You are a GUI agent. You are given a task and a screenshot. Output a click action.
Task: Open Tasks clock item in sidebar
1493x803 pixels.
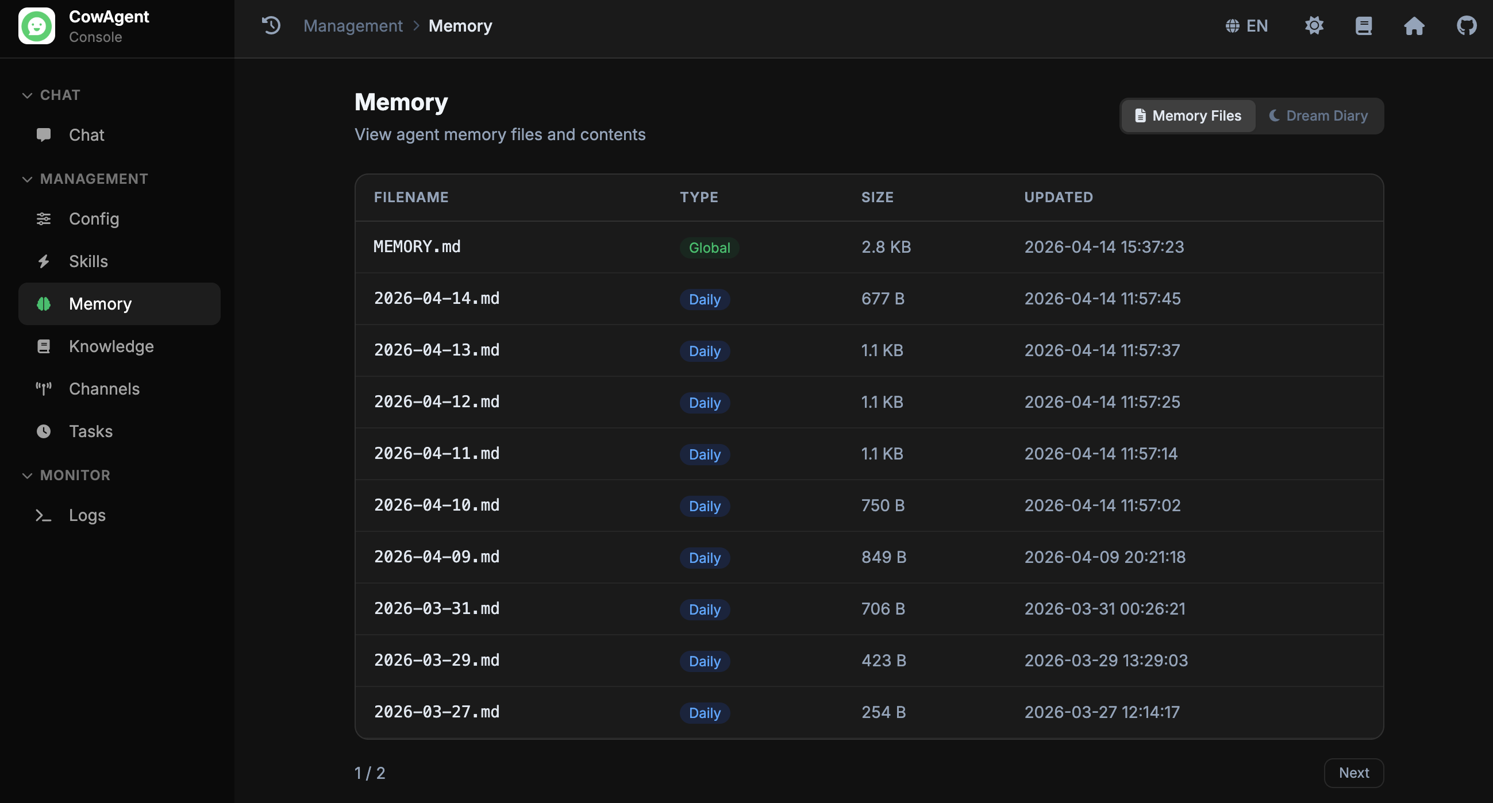tap(90, 431)
